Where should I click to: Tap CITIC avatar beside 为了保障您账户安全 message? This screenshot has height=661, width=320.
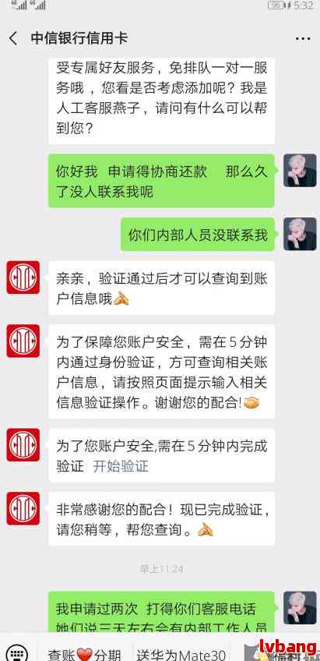(23, 341)
